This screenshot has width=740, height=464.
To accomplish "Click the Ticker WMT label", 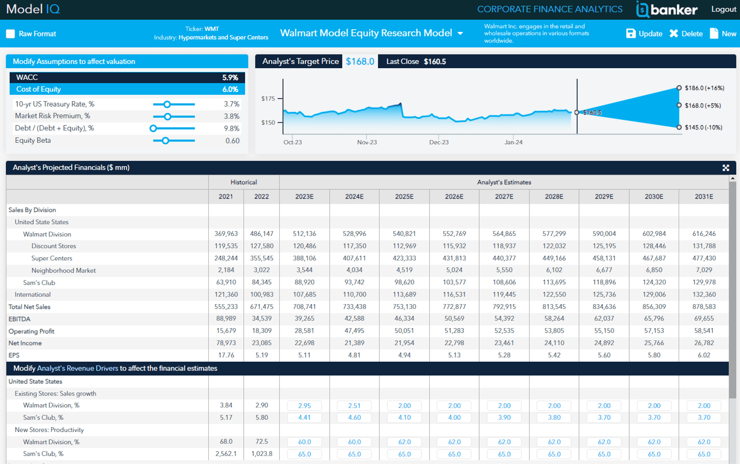I will [x=202, y=29].
